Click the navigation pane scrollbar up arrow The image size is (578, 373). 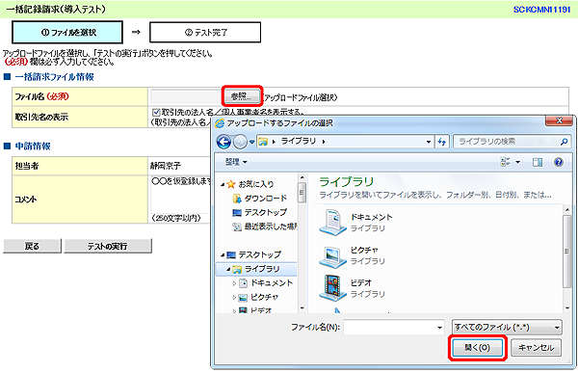point(302,178)
